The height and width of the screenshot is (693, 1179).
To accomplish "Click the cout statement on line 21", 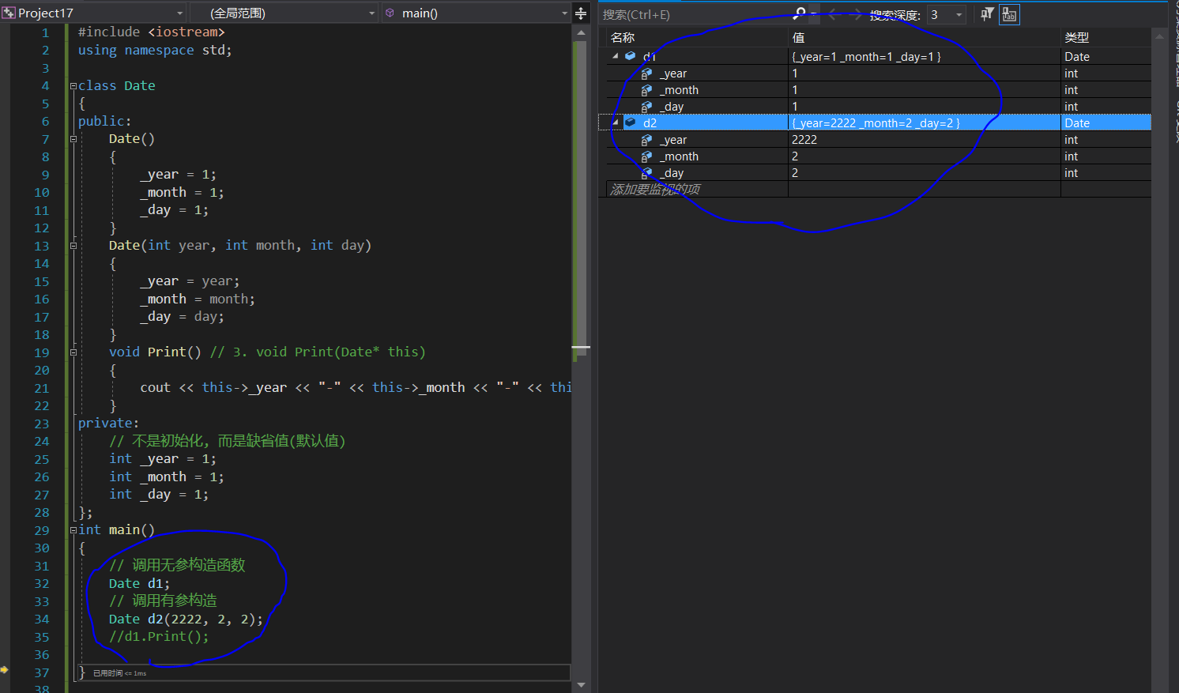I will pyautogui.click(x=356, y=388).
